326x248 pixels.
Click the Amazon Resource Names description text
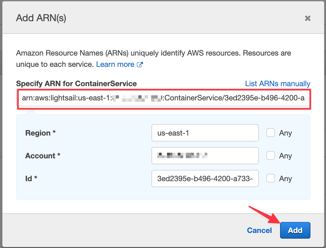154,59
